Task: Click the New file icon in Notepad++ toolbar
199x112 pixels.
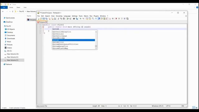Action: pos(39,19)
